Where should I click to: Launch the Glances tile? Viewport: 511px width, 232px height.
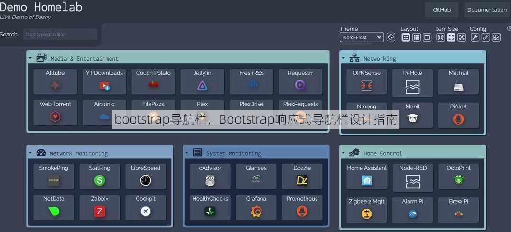tap(256, 176)
